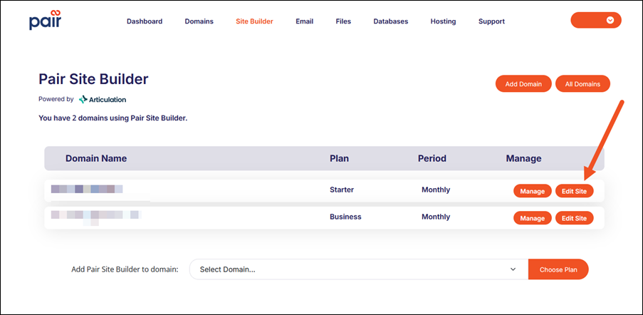The width and height of the screenshot is (643, 315).
Task: Open the Hosting menu item
Action: 443,21
